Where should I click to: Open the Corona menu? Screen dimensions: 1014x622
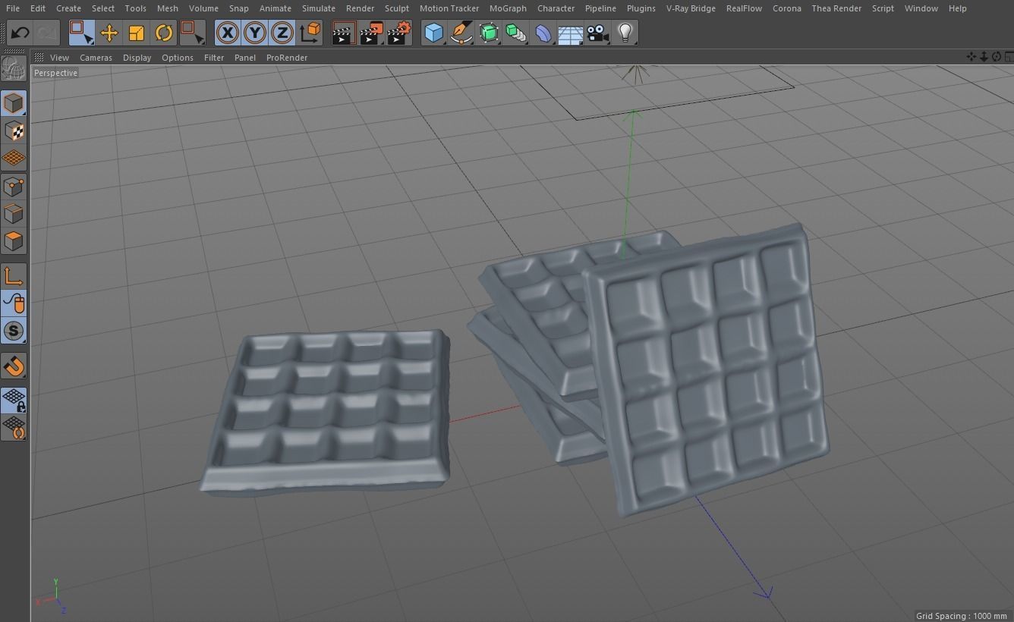pyautogui.click(x=786, y=8)
